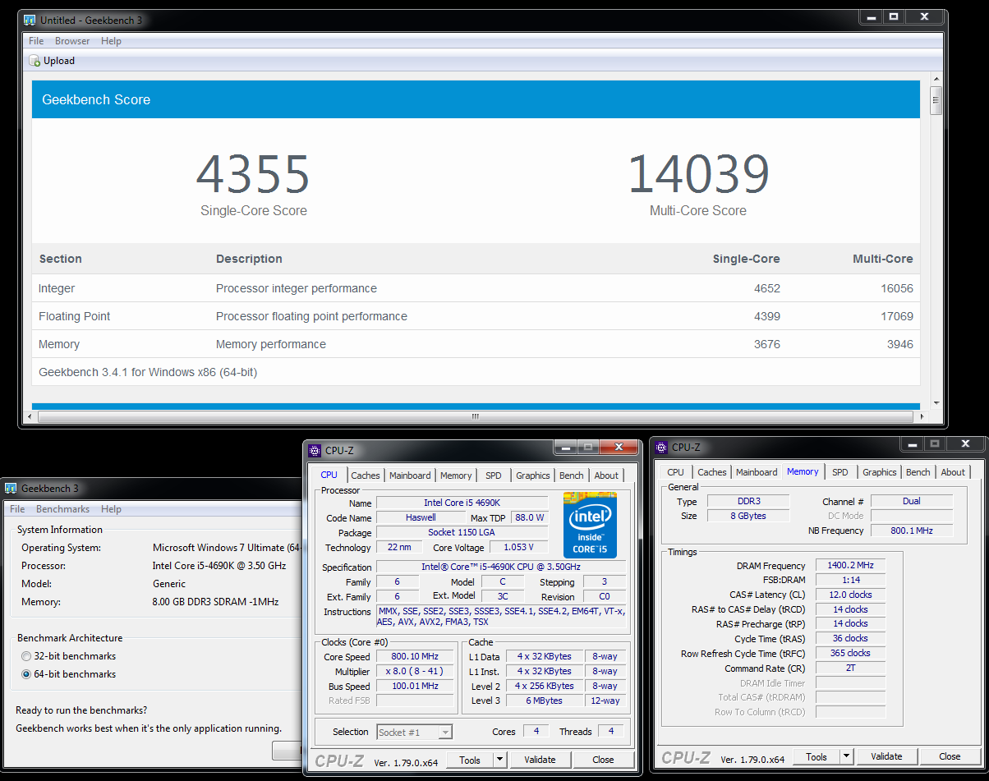Click the Memory performance description text
Screen dimensions: 989x781
[271, 344]
